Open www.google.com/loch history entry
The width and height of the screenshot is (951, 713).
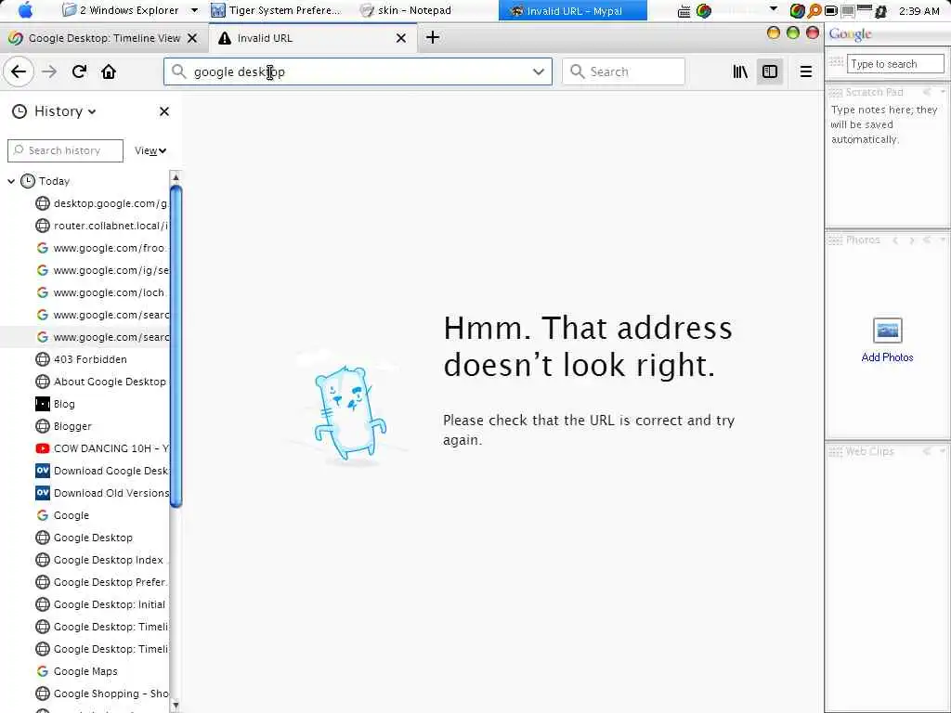pos(101,292)
